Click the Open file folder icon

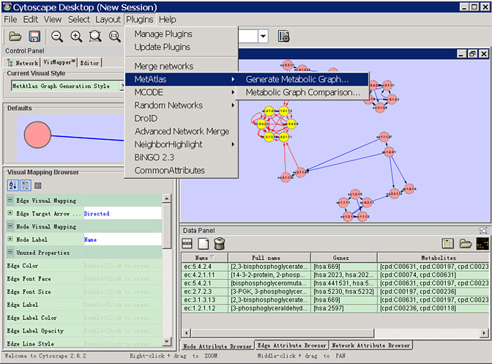tap(15, 36)
